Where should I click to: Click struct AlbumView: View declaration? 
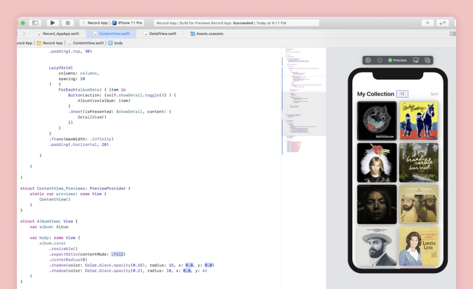49,221
